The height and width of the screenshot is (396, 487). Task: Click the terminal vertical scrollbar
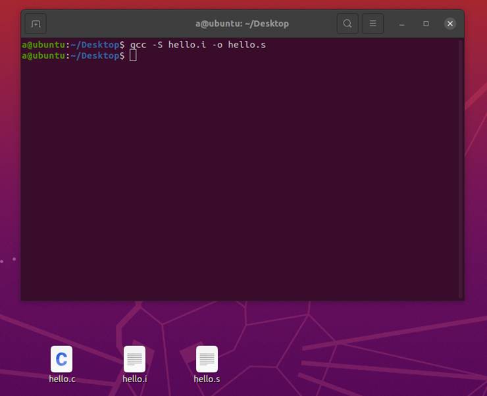[461, 169]
